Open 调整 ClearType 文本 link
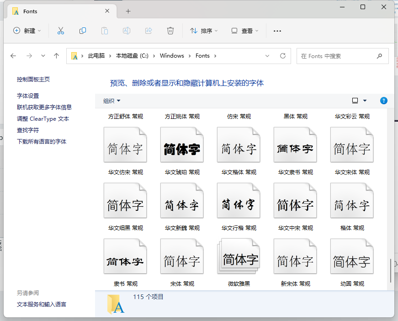 tap(43, 119)
